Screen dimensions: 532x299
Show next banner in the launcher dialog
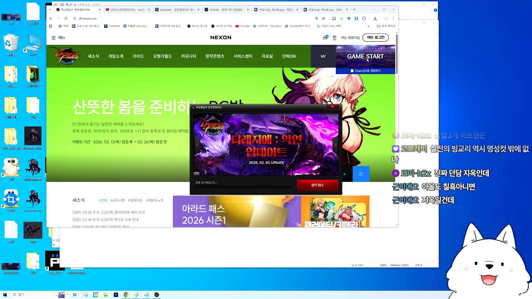335,145
